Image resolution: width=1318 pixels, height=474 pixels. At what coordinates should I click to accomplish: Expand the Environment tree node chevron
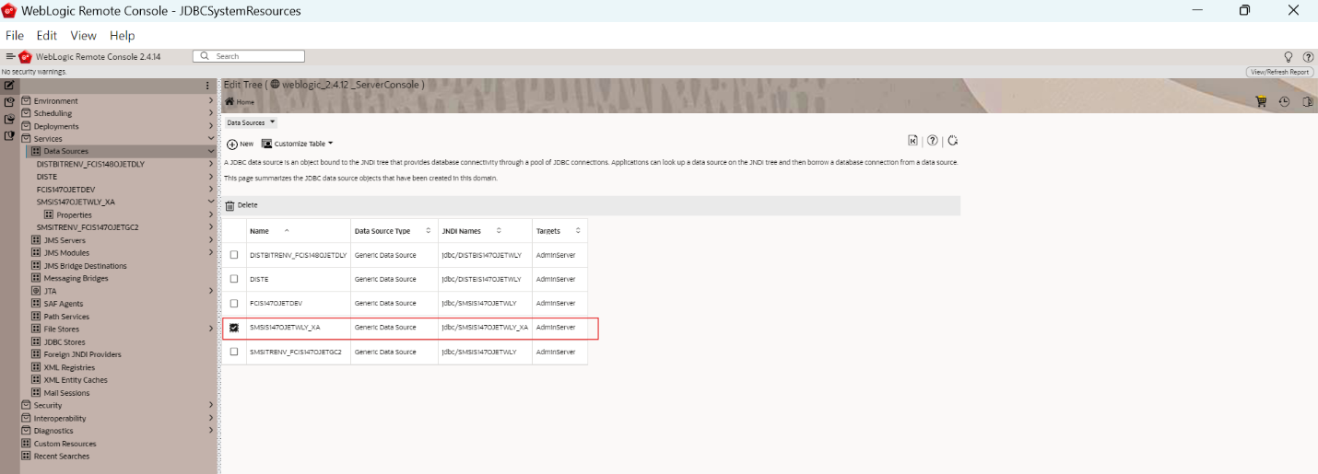(211, 101)
